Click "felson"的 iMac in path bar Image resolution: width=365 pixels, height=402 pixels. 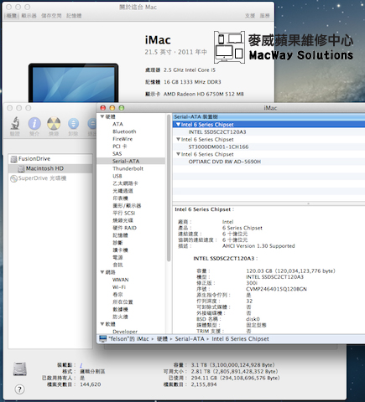pyautogui.click(x=128, y=339)
